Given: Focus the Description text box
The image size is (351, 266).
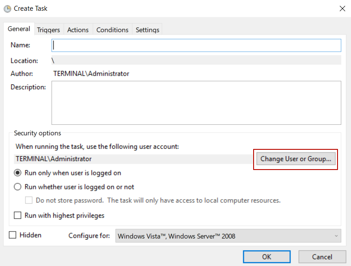Looking at the screenshot, I should [x=196, y=102].
